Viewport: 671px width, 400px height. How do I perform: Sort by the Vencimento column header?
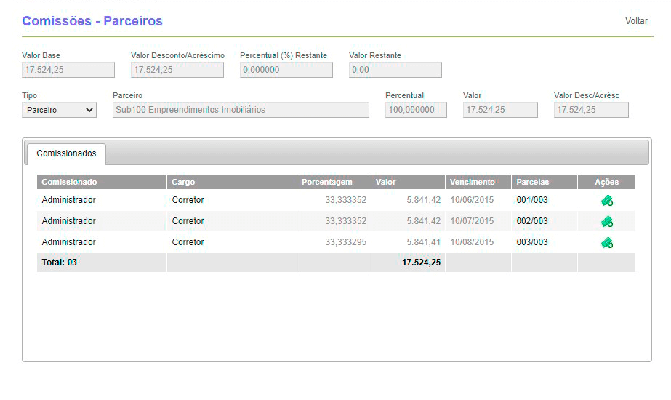[x=472, y=182]
